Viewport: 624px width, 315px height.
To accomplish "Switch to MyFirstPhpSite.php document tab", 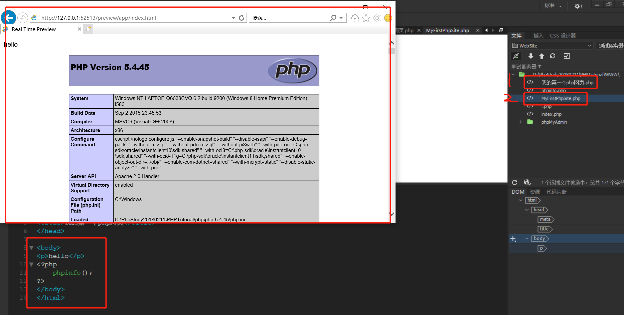I will click(x=448, y=30).
